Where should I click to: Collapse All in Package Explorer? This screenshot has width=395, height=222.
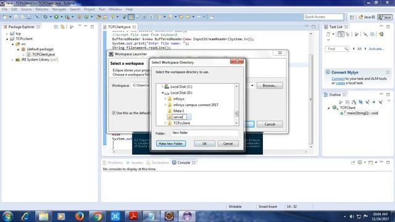point(56,27)
